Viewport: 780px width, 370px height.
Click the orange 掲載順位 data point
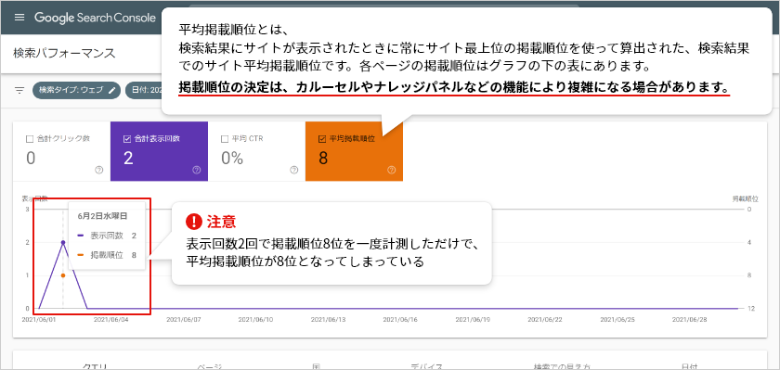point(63,275)
